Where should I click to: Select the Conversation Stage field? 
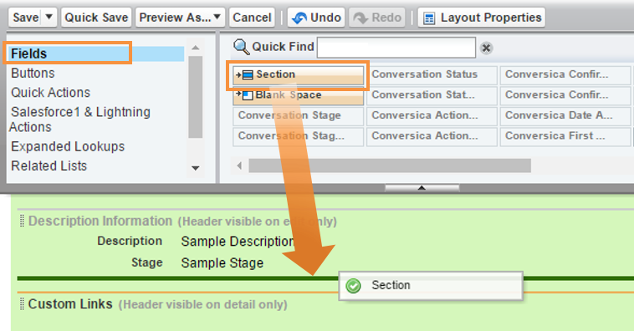(x=299, y=116)
